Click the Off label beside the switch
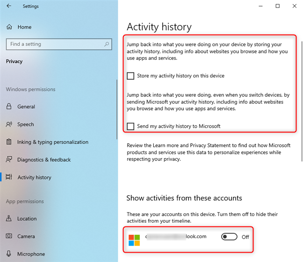Image resolution: width=303 pixels, height=262 pixels. coord(245,237)
